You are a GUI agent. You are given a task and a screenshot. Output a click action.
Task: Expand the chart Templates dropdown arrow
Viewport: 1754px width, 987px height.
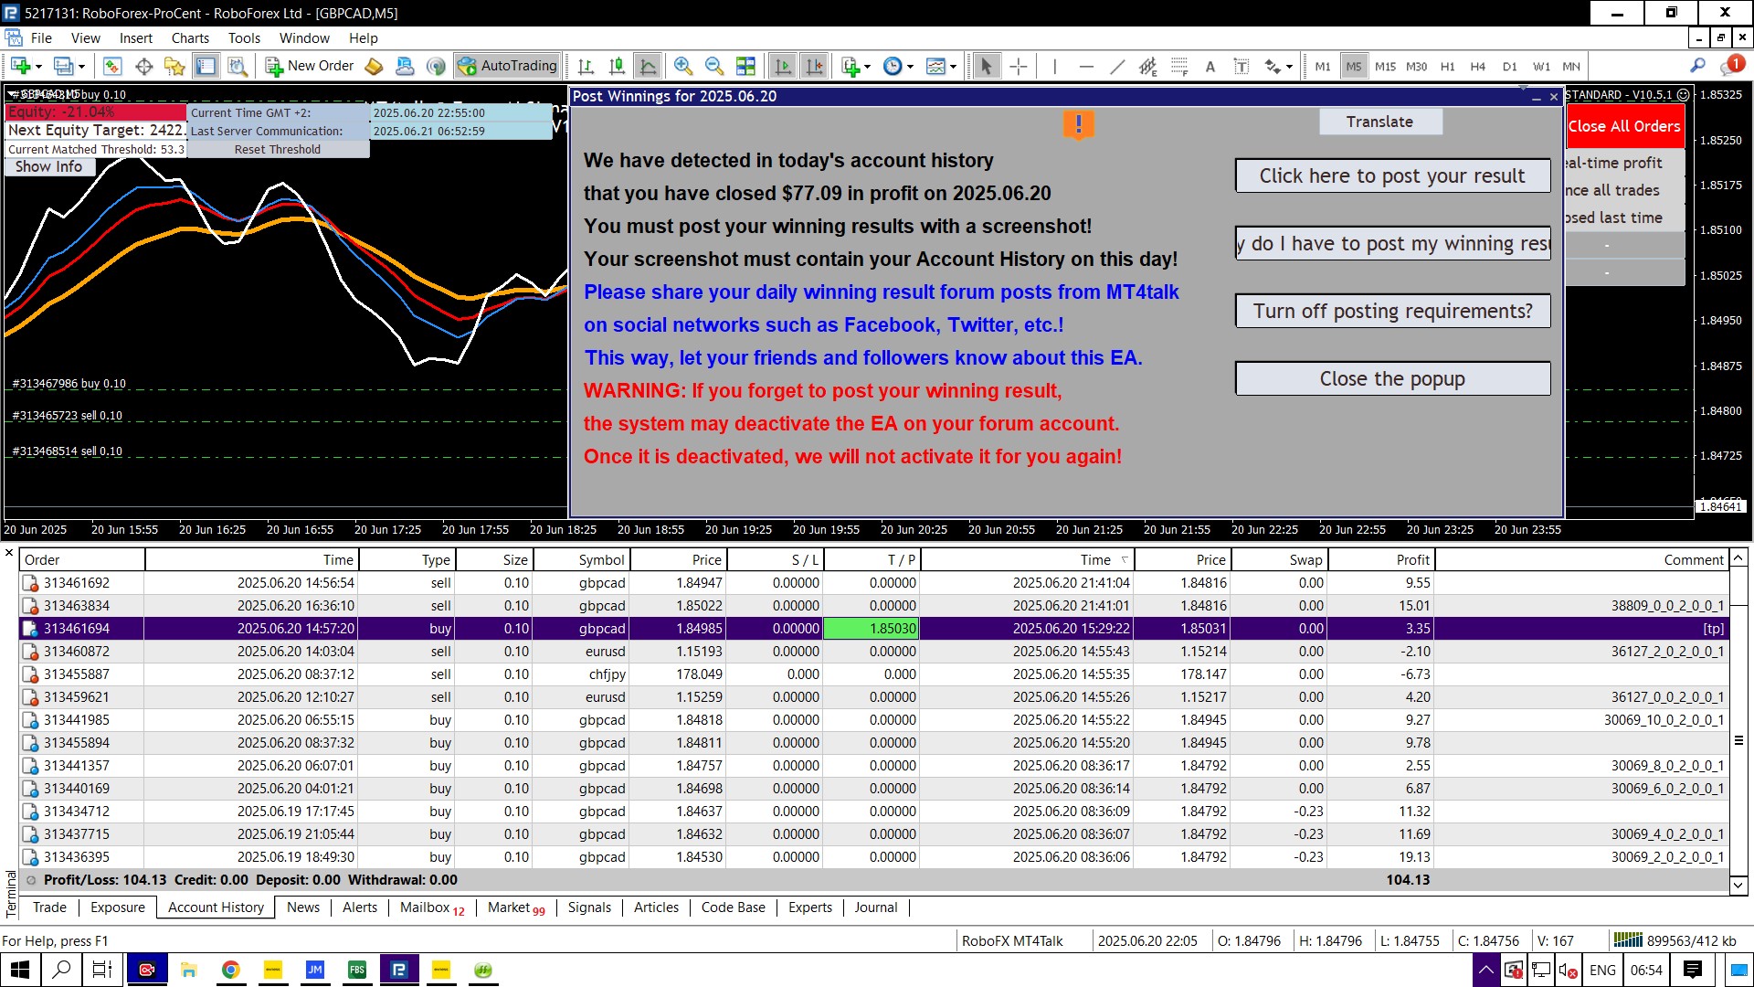tap(953, 66)
